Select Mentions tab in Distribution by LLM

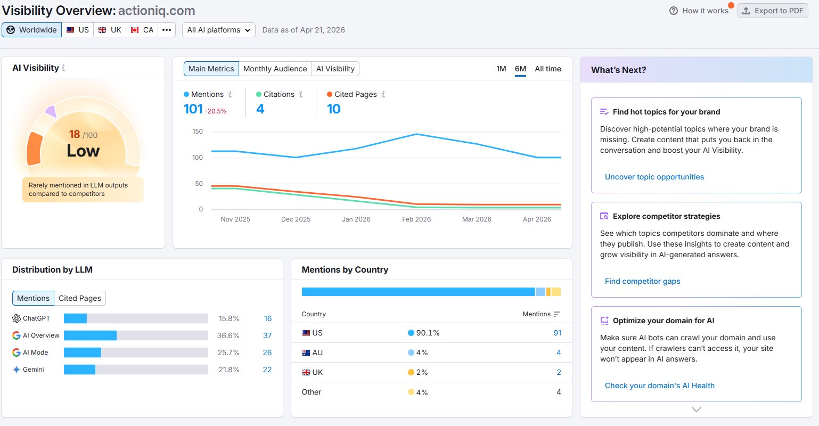(33, 298)
